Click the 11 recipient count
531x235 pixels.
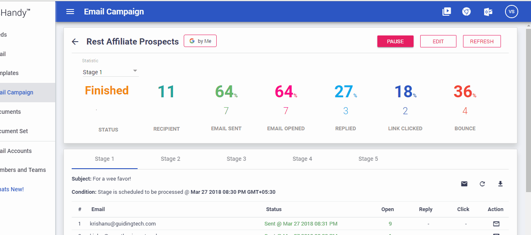tap(166, 92)
